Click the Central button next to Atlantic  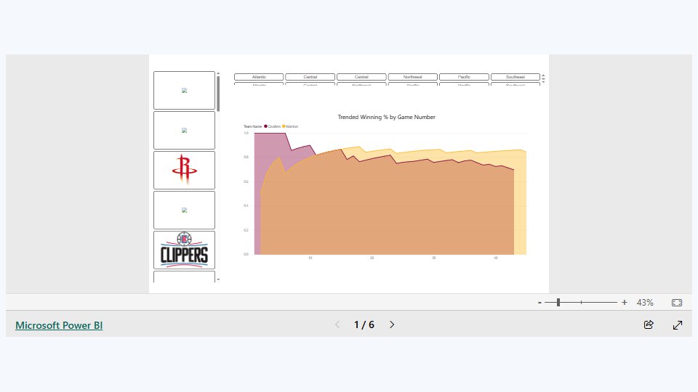click(310, 77)
